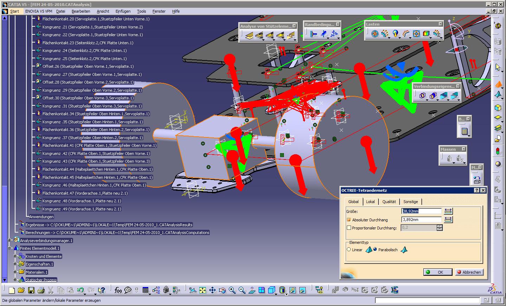The width and height of the screenshot is (506, 306).
Task: Click the Proportionaler Durchhang spinner arrows
Action: point(440,228)
